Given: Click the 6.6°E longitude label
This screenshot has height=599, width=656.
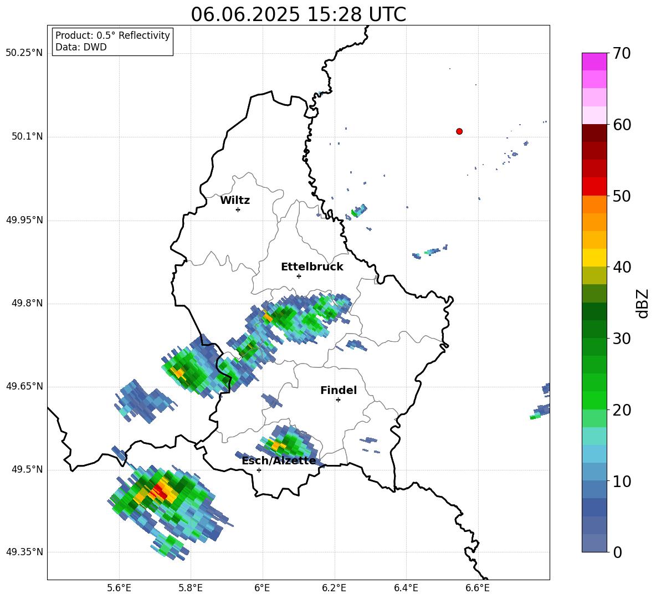Looking at the screenshot, I should [478, 588].
